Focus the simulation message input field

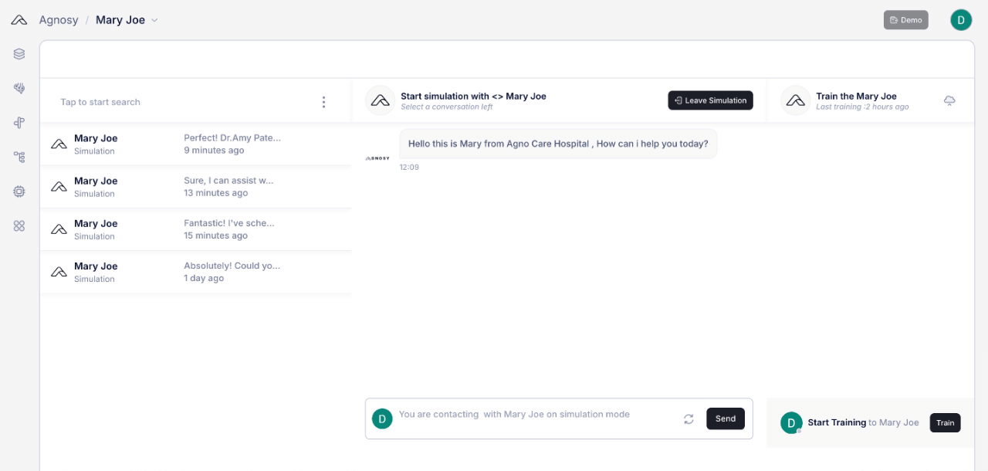533,415
